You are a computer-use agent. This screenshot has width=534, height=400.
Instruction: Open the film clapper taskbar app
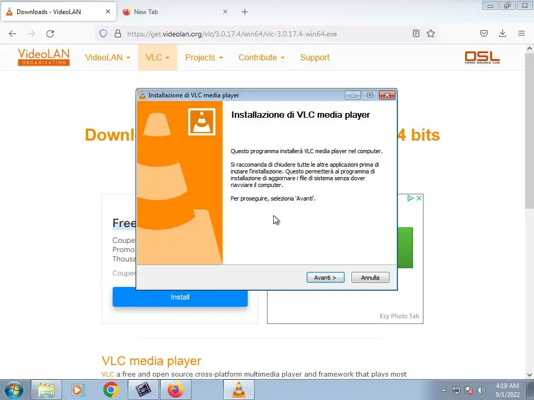point(143,390)
